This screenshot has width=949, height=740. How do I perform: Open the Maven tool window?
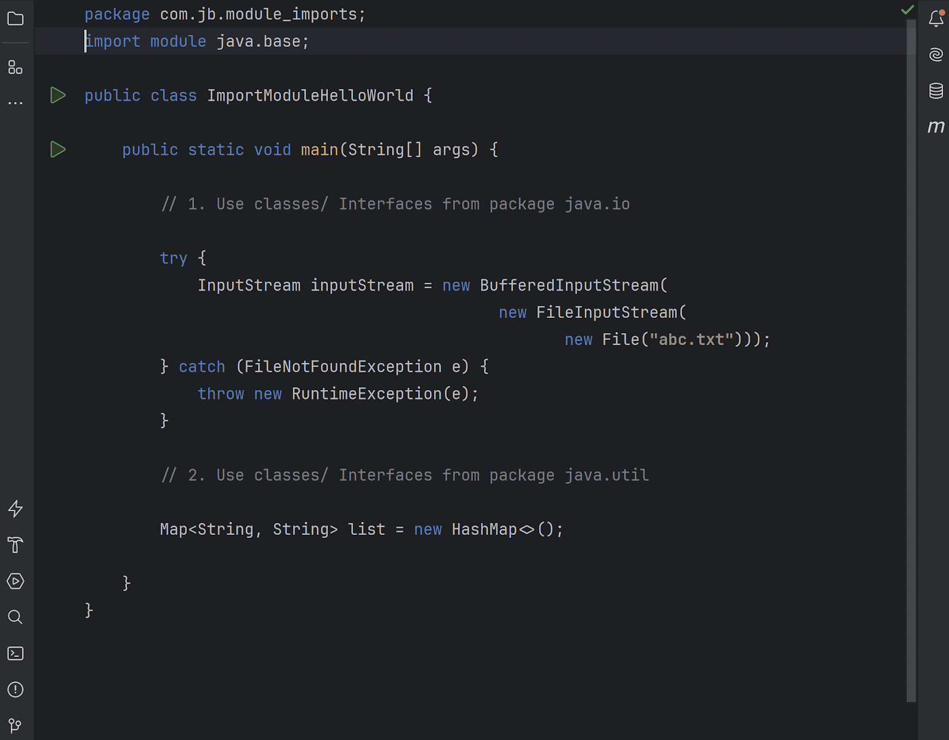coord(936,126)
